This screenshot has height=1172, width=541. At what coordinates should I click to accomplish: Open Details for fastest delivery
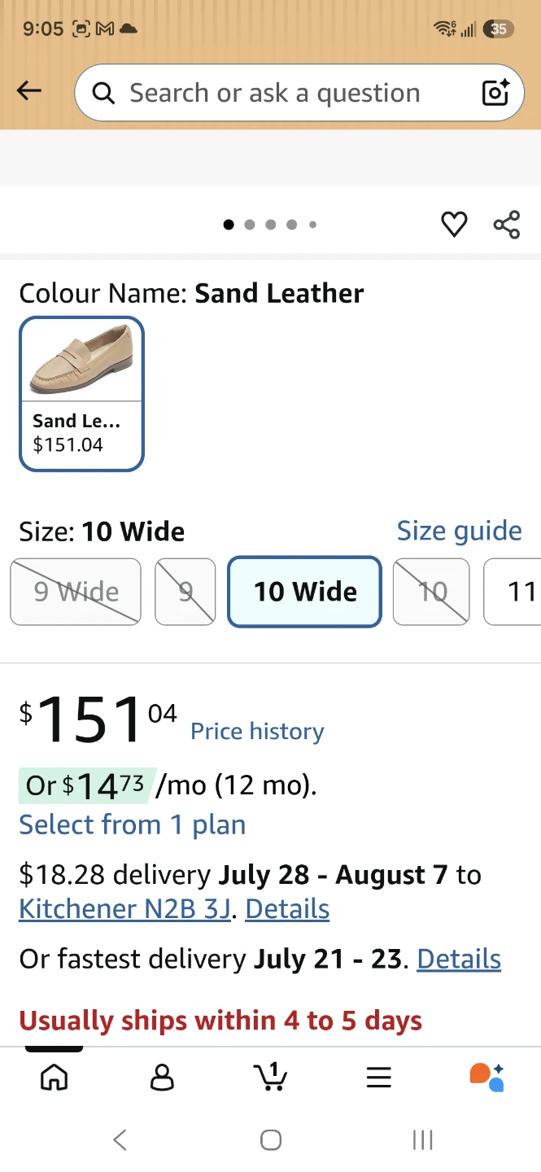pyautogui.click(x=459, y=959)
